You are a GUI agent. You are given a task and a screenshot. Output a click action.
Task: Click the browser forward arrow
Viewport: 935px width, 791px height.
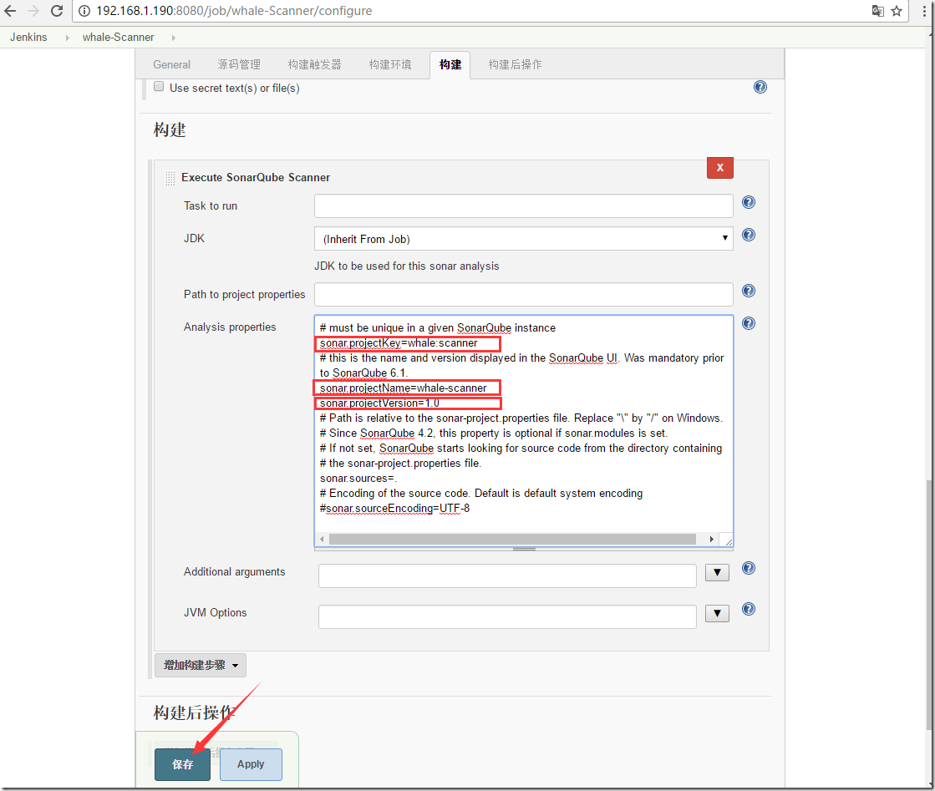(x=33, y=11)
